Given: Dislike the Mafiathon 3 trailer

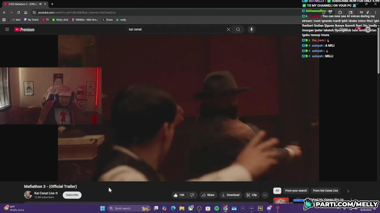Looking at the screenshot, I should coord(192,195).
